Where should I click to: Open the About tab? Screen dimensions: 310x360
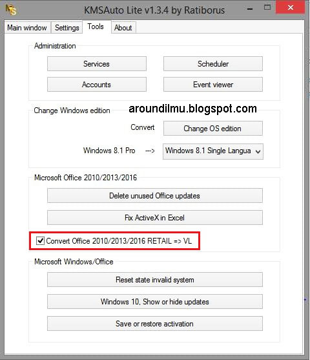pyautogui.click(x=123, y=28)
